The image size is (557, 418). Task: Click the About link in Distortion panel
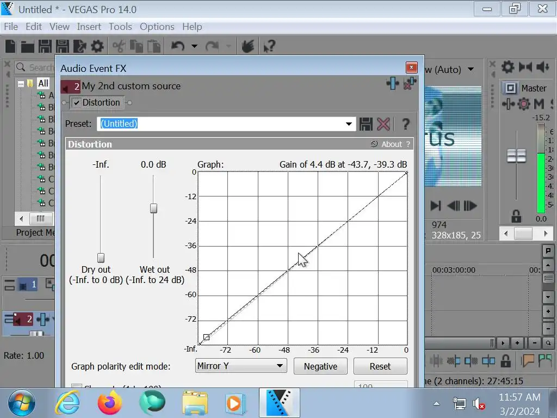pos(392,144)
